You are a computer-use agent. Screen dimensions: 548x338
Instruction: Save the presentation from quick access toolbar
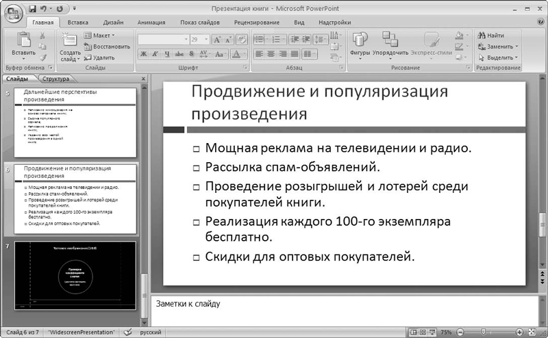[32, 8]
